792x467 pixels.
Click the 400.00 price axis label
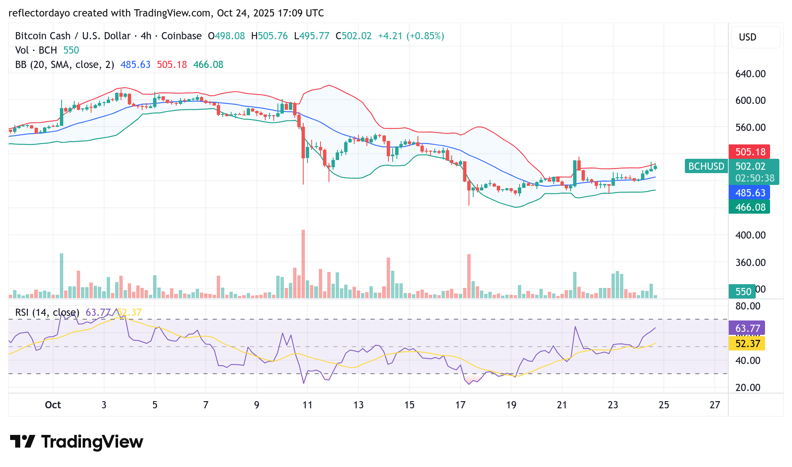point(750,235)
